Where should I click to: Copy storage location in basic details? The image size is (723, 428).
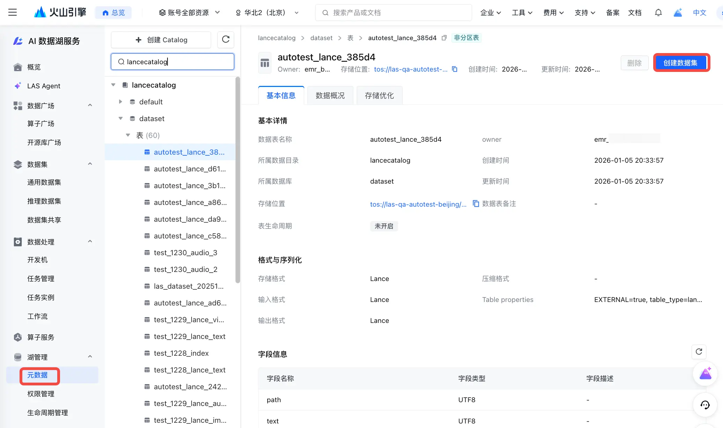point(476,204)
